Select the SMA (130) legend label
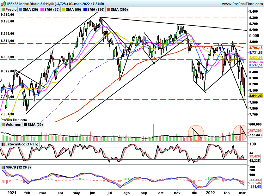The image size is (264, 196). [96, 9]
